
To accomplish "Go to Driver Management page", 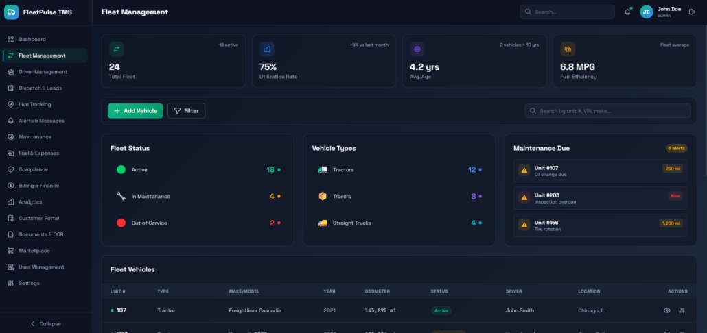I will tap(43, 72).
